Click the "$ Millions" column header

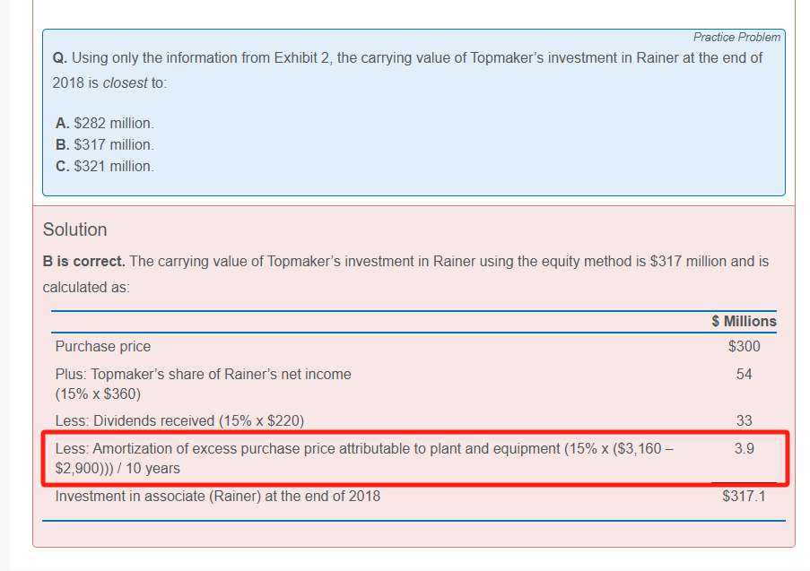pyautogui.click(x=744, y=321)
